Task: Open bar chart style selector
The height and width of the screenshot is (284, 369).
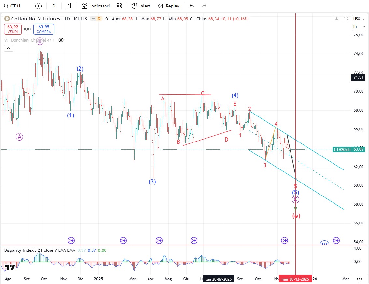Action: [x=69, y=6]
